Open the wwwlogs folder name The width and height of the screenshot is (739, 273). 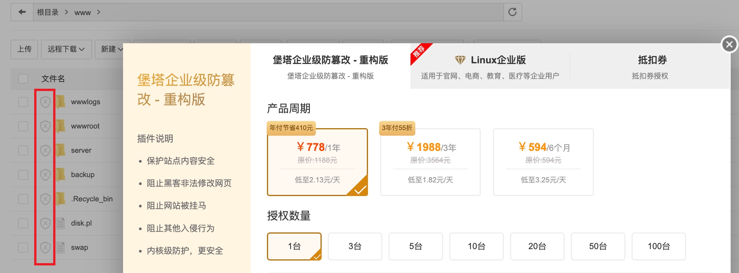point(85,102)
